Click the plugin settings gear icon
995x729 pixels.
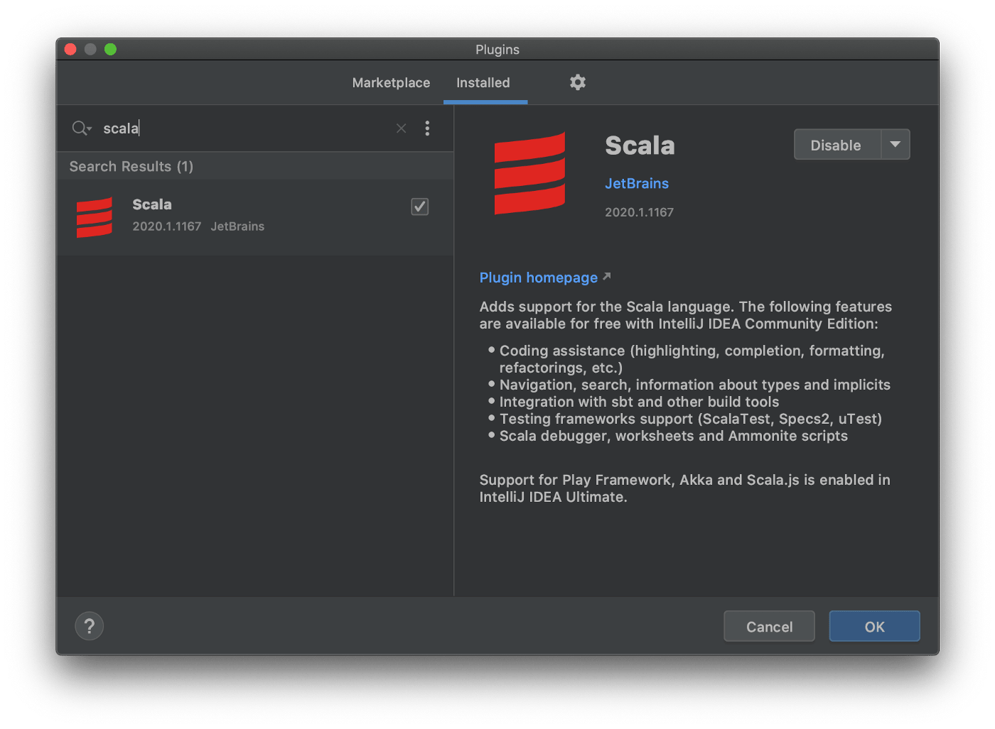click(578, 82)
